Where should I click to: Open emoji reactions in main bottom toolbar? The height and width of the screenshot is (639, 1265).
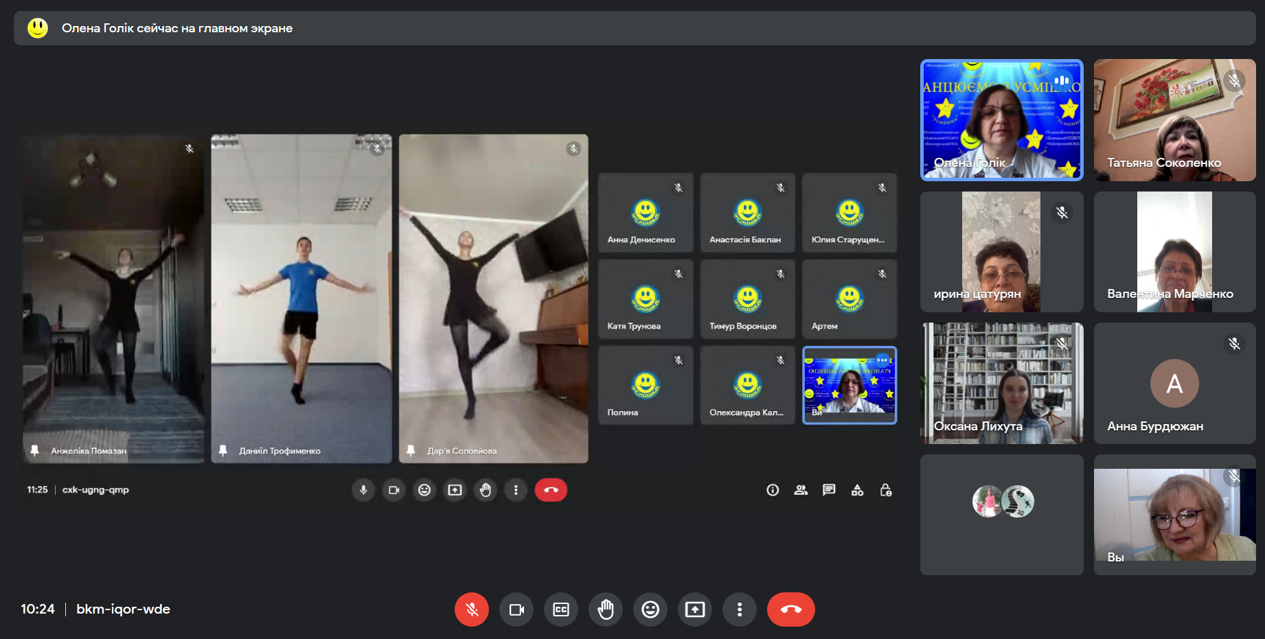pyautogui.click(x=650, y=609)
